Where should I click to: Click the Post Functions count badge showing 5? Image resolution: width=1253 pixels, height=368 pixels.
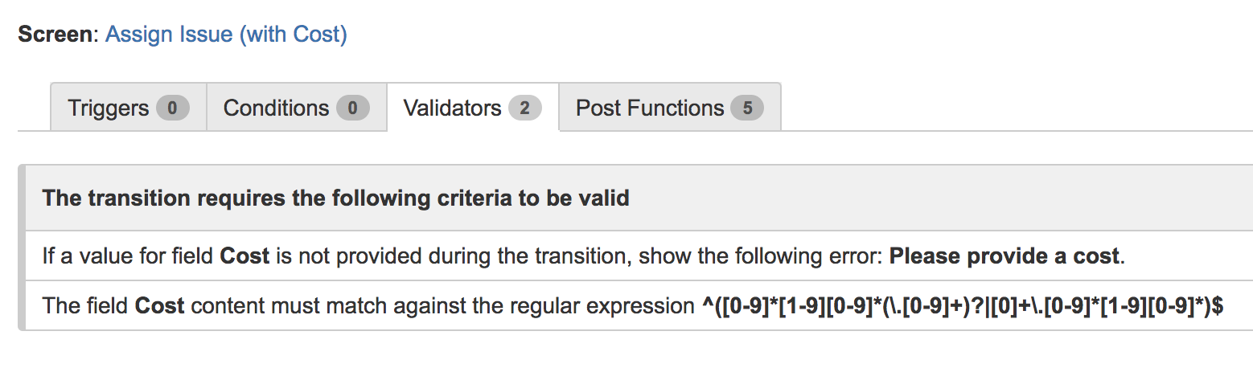coord(747,108)
